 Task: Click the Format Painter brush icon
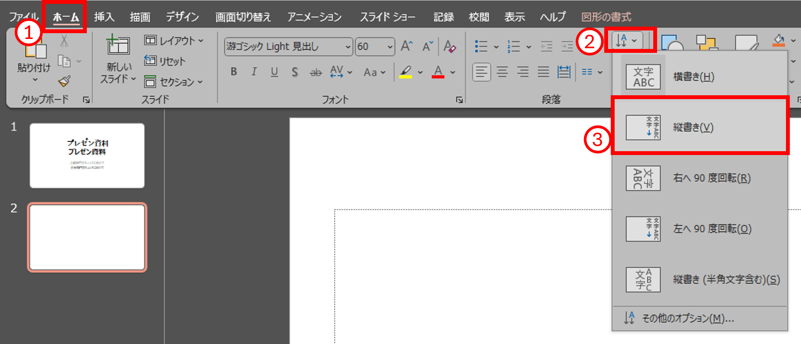click(64, 81)
